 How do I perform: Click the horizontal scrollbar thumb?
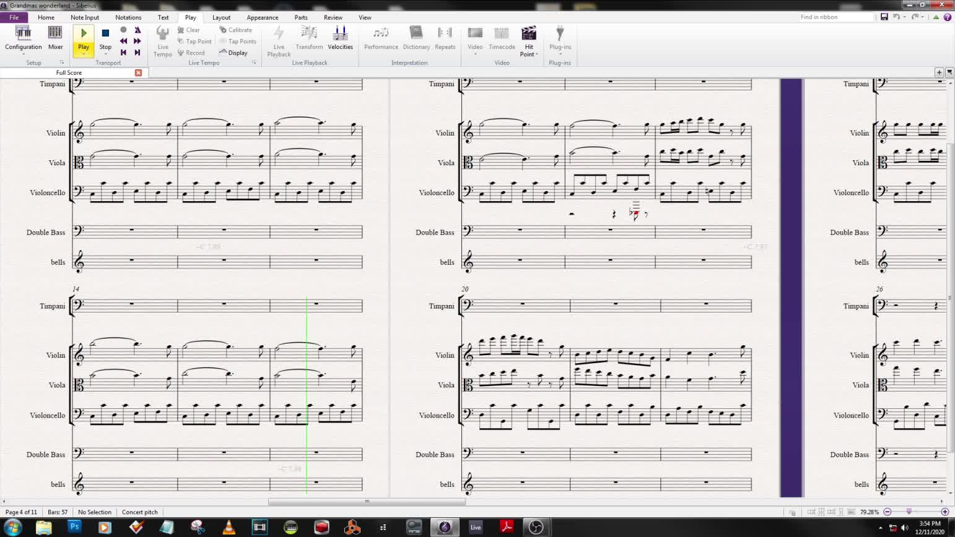[367, 502]
